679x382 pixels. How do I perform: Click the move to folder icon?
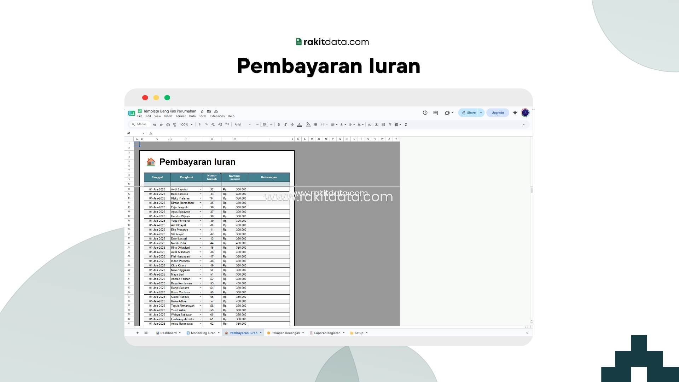click(209, 111)
